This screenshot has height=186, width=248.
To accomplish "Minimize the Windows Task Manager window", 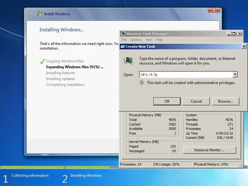I will tap(228, 34).
